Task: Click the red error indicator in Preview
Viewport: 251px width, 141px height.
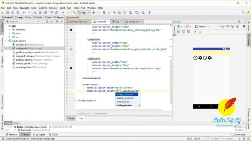Action: 244,26
